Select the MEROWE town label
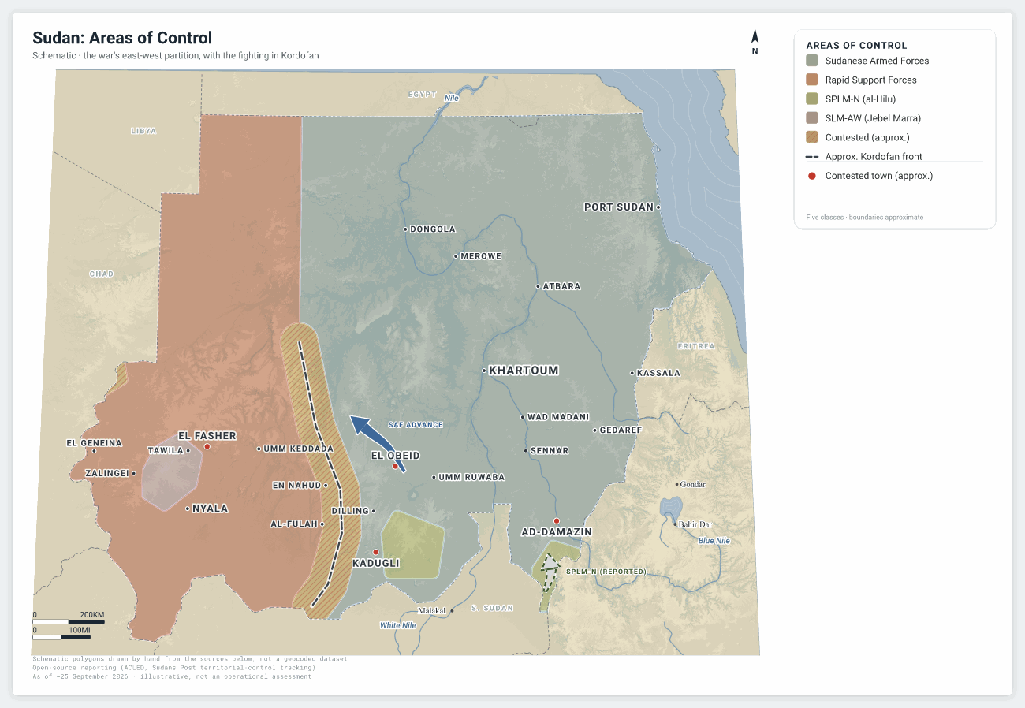The width and height of the screenshot is (1025, 708). pyautogui.click(x=481, y=256)
